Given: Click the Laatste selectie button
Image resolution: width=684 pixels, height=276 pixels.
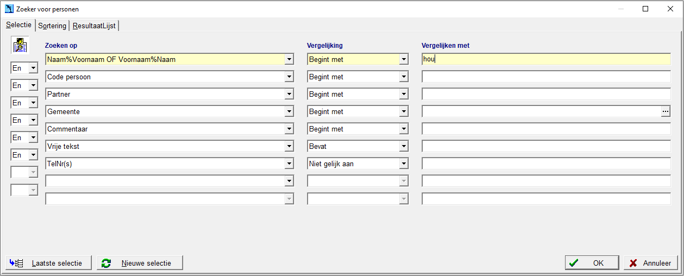Looking at the screenshot, I should click(48, 263).
